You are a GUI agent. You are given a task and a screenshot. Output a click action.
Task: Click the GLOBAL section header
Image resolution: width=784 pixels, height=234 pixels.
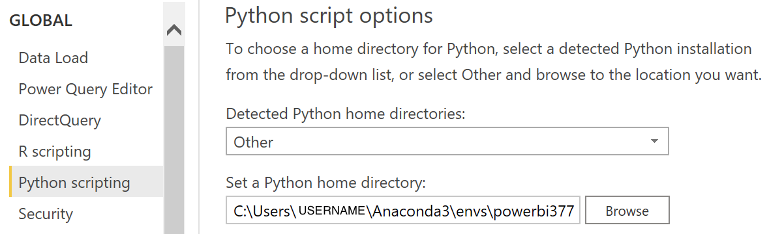tap(40, 21)
